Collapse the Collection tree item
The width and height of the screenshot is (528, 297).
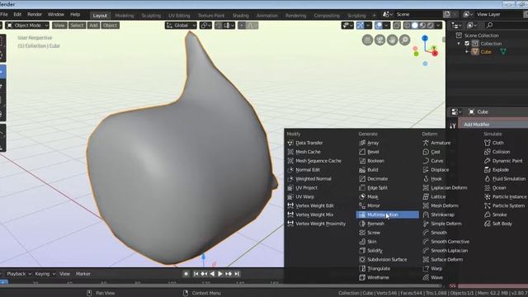click(459, 44)
